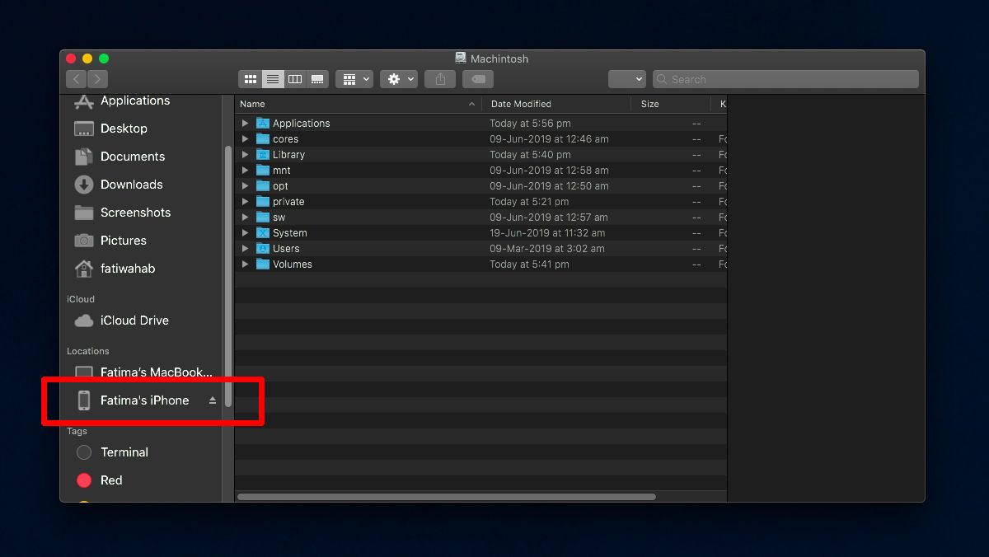This screenshot has height=557, width=989.
Task: Select Downloads in the sidebar
Action: [132, 185]
